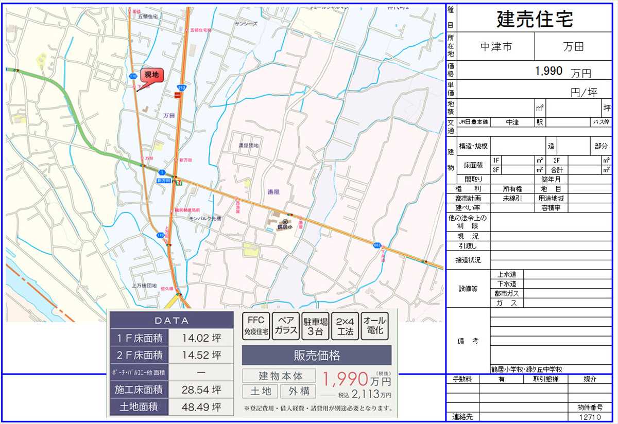Select the 駐車場3台 parking badge
Image resolution: width=618 pixels, height=424 pixels.
pos(315,326)
